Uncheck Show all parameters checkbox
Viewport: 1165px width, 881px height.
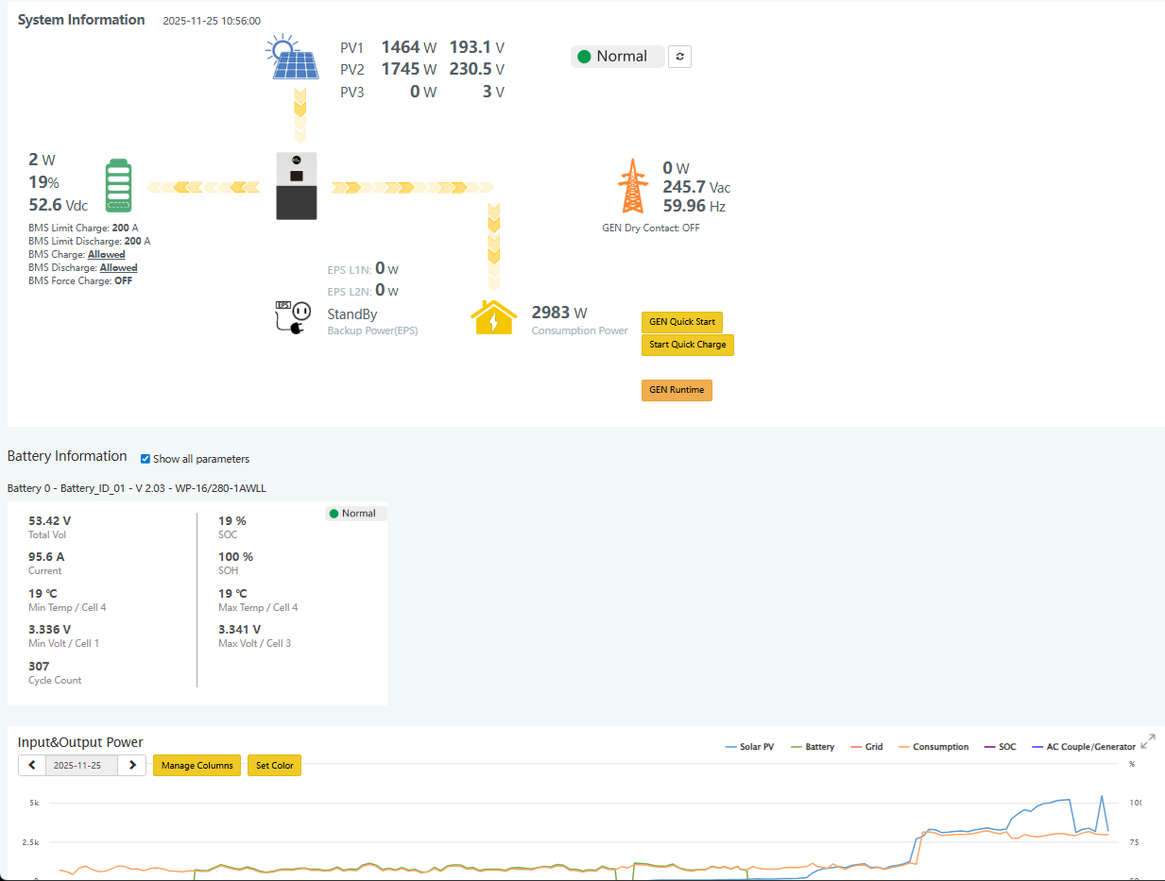(x=146, y=459)
